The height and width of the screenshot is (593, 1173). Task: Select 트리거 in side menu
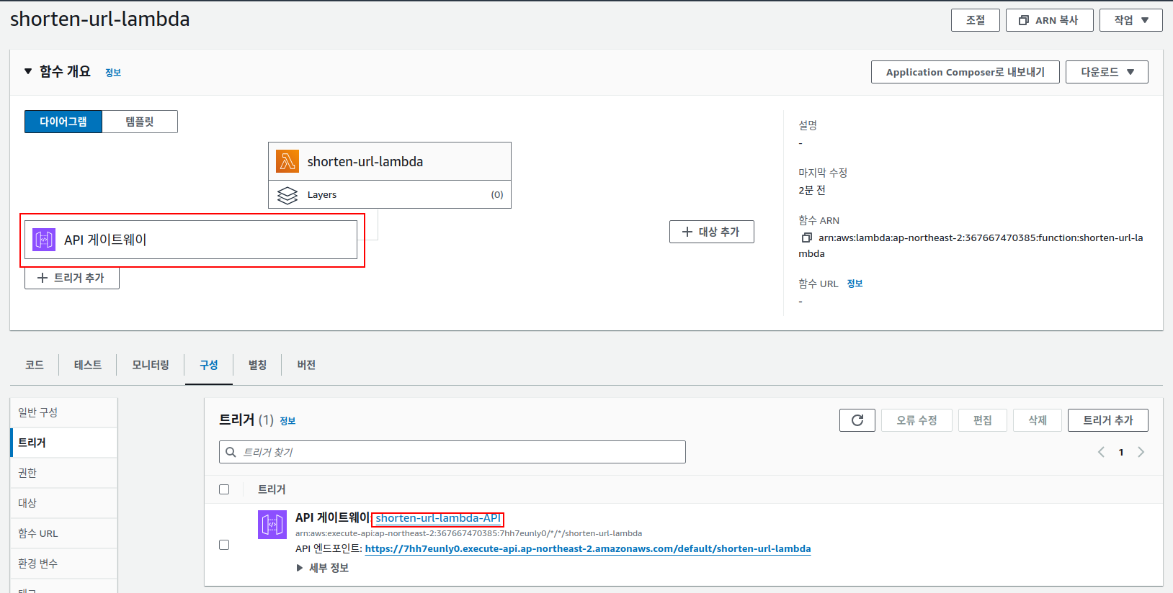pyautogui.click(x=63, y=443)
